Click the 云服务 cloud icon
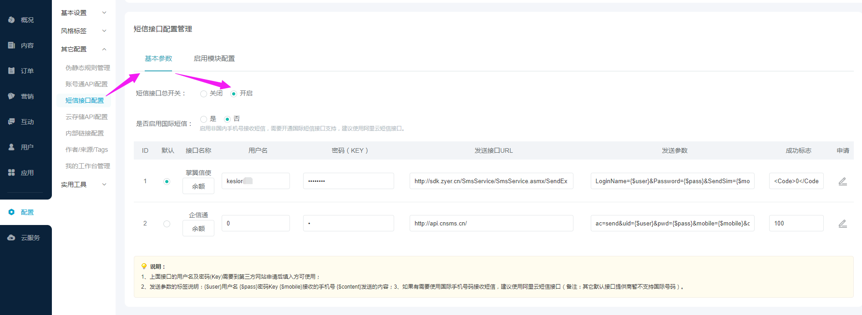This screenshot has height=315, width=862. (x=11, y=237)
